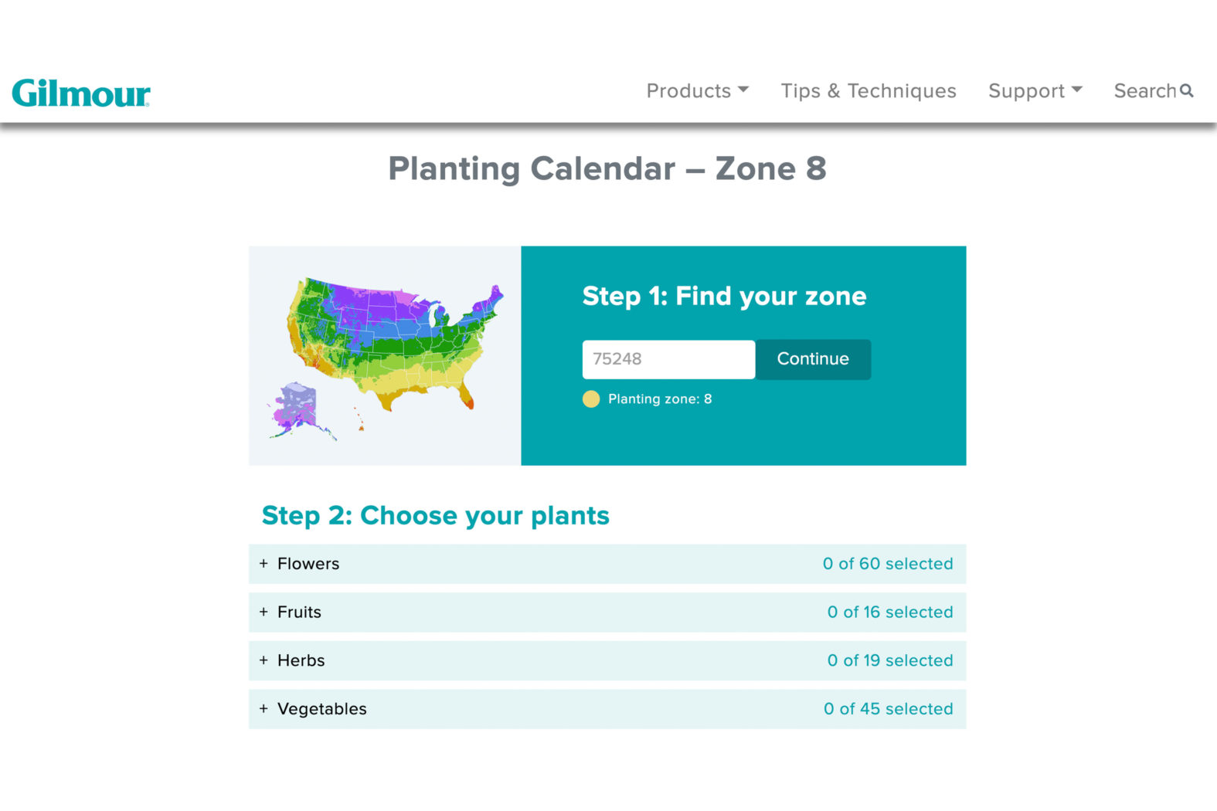Select the Vegetables category row
This screenshot has height=811, width=1217.
pos(607,708)
